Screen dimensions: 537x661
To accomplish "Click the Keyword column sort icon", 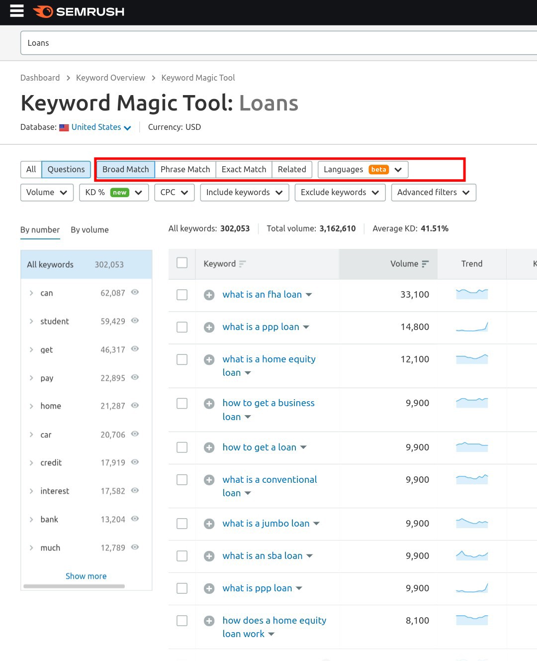I will click(x=243, y=264).
